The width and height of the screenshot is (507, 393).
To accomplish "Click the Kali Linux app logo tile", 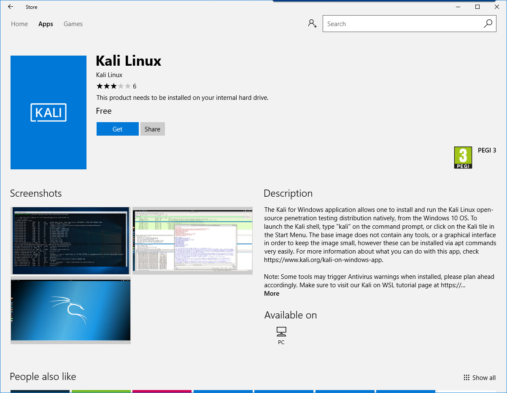I will tap(48, 112).
